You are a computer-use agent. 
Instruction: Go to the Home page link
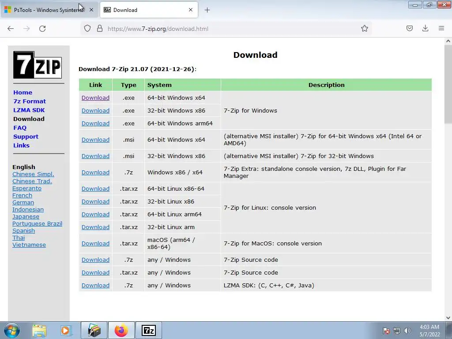23,93
